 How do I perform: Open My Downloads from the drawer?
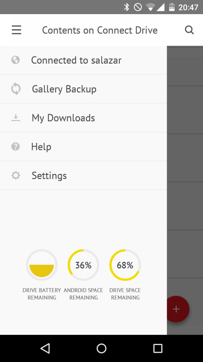(63, 117)
